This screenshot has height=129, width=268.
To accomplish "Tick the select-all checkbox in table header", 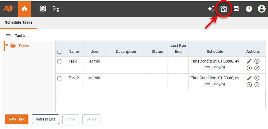I will [x=60, y=52].
